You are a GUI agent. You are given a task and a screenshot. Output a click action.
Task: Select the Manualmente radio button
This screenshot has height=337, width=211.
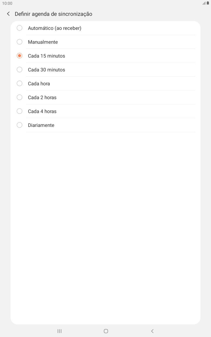point(19,42)
